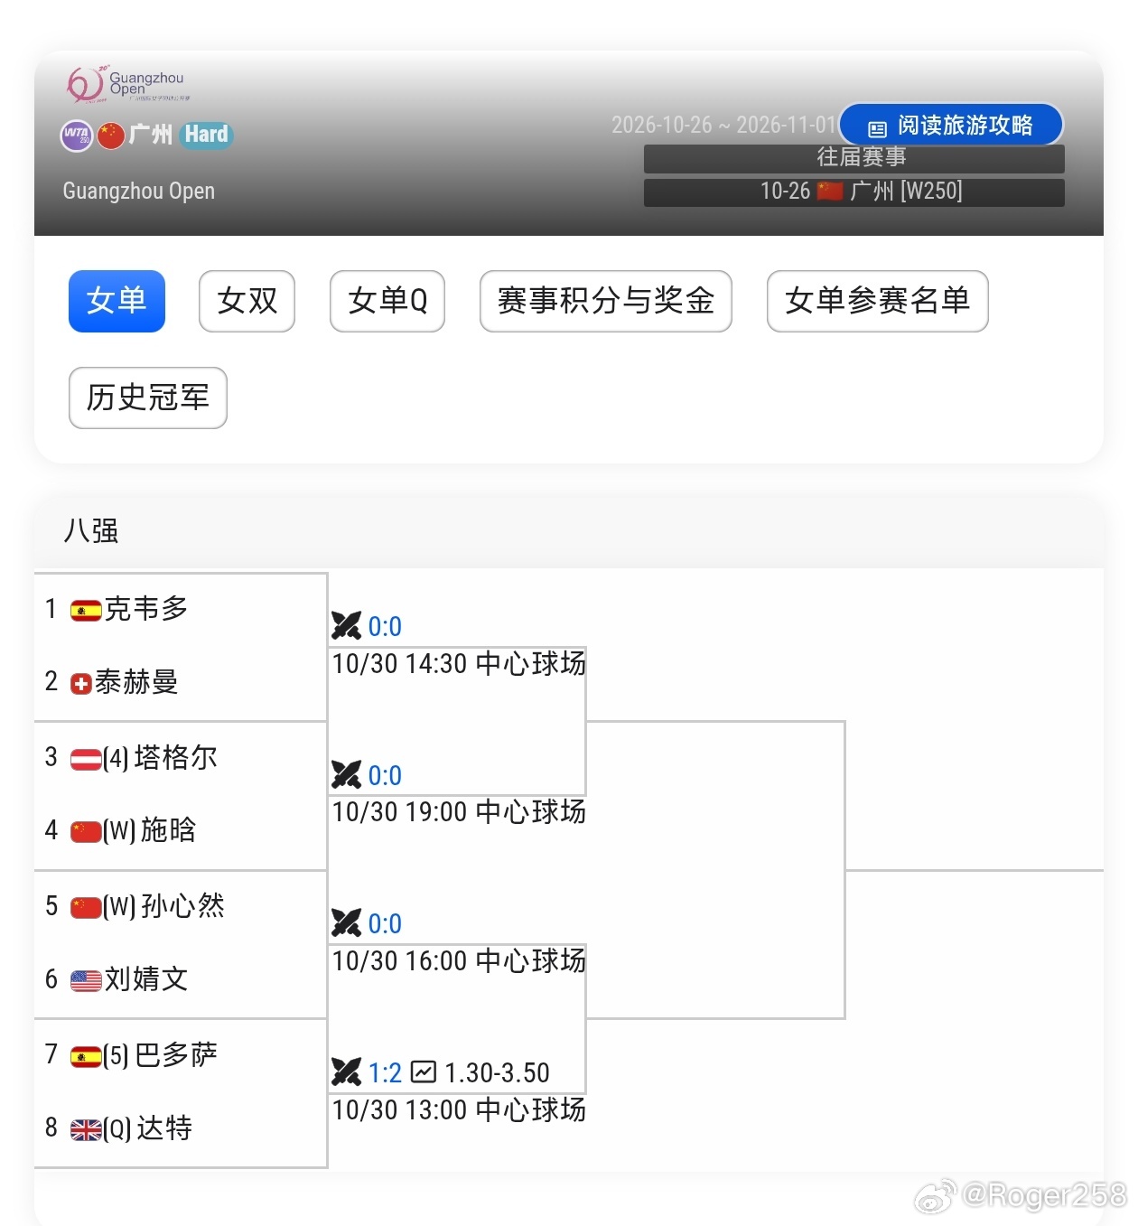
Task: Open player (W) 孙心然
Action: tap(163, 906)
